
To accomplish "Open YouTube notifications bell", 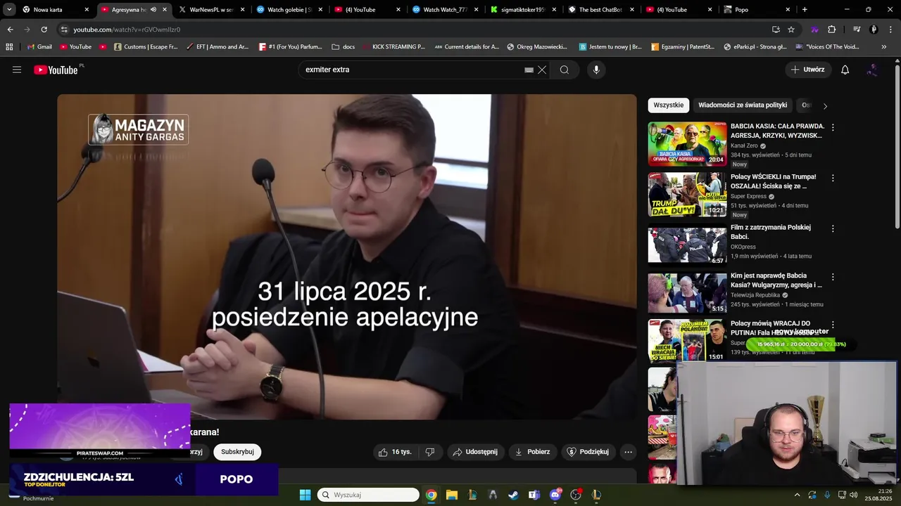I will [x=845, y=70].
